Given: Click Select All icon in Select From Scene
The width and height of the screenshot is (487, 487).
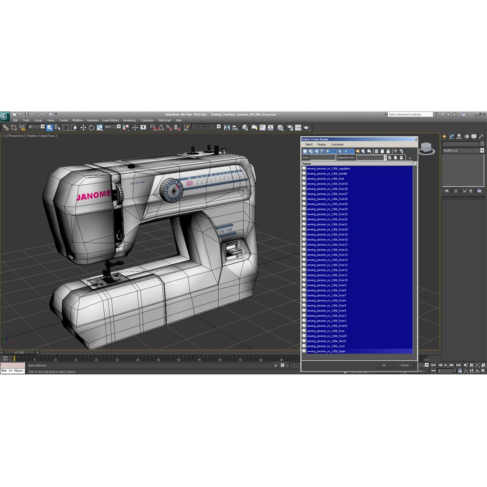Looking at the screenshot, I should [377, 151].
